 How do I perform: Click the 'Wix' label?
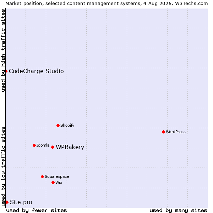[x=59, y=182]
